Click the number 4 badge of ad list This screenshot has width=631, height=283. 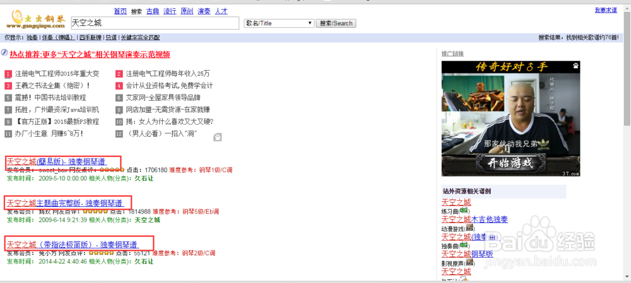tap(119, 86)
